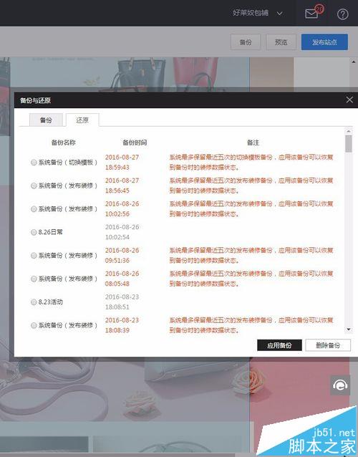
Task: Click the 备份名称 column header
Action: [63, 143]
